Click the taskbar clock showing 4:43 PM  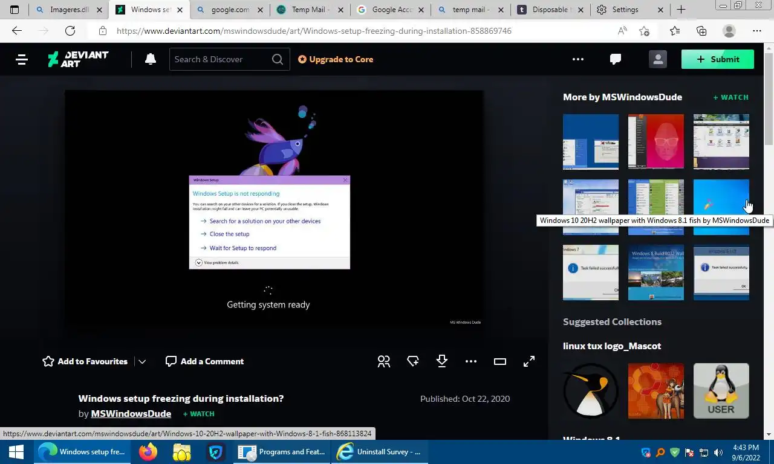tap(746, 452)
